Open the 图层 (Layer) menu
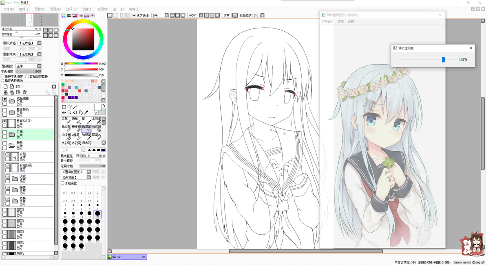Image resolution: width=486 pixels, height=265 pixels. point(55,9)
